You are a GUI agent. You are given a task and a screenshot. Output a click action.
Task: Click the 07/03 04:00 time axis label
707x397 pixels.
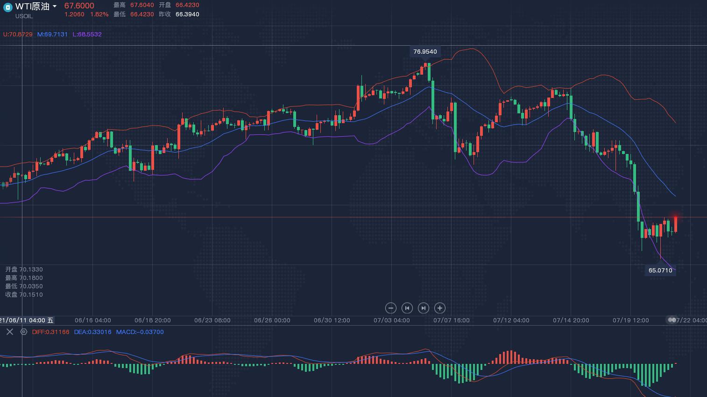[x=391, y=320]
